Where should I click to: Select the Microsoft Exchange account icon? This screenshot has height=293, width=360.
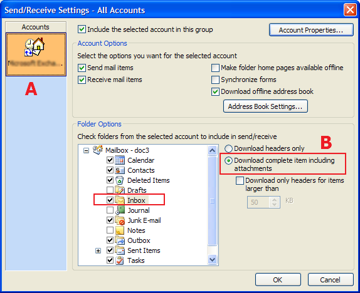click(34, 47)
